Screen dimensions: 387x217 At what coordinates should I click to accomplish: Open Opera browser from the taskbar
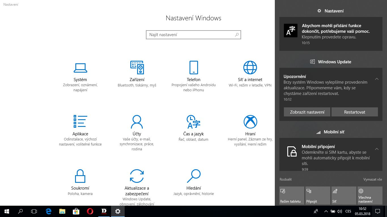coord(90,211)
